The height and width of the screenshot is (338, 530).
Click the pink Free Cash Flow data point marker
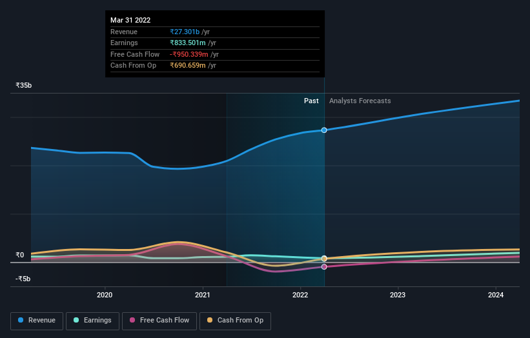click(x=324, y=267)
